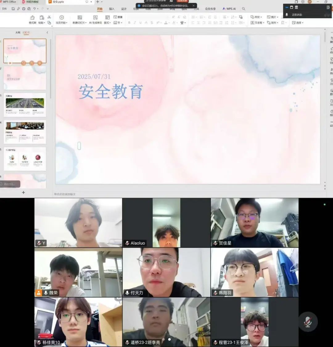Click the search magnifier icon in ribbon
Viewport: 333px width, 347px height.
244,9
